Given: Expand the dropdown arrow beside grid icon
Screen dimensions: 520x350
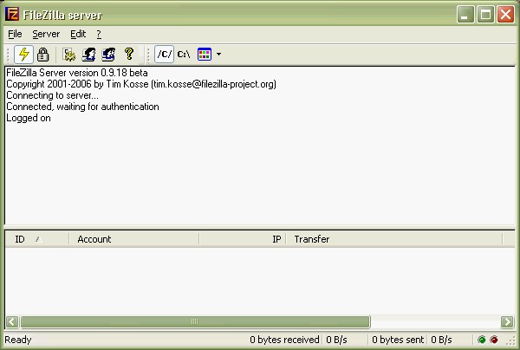Looking at the screenshot, I should point(218,54).
